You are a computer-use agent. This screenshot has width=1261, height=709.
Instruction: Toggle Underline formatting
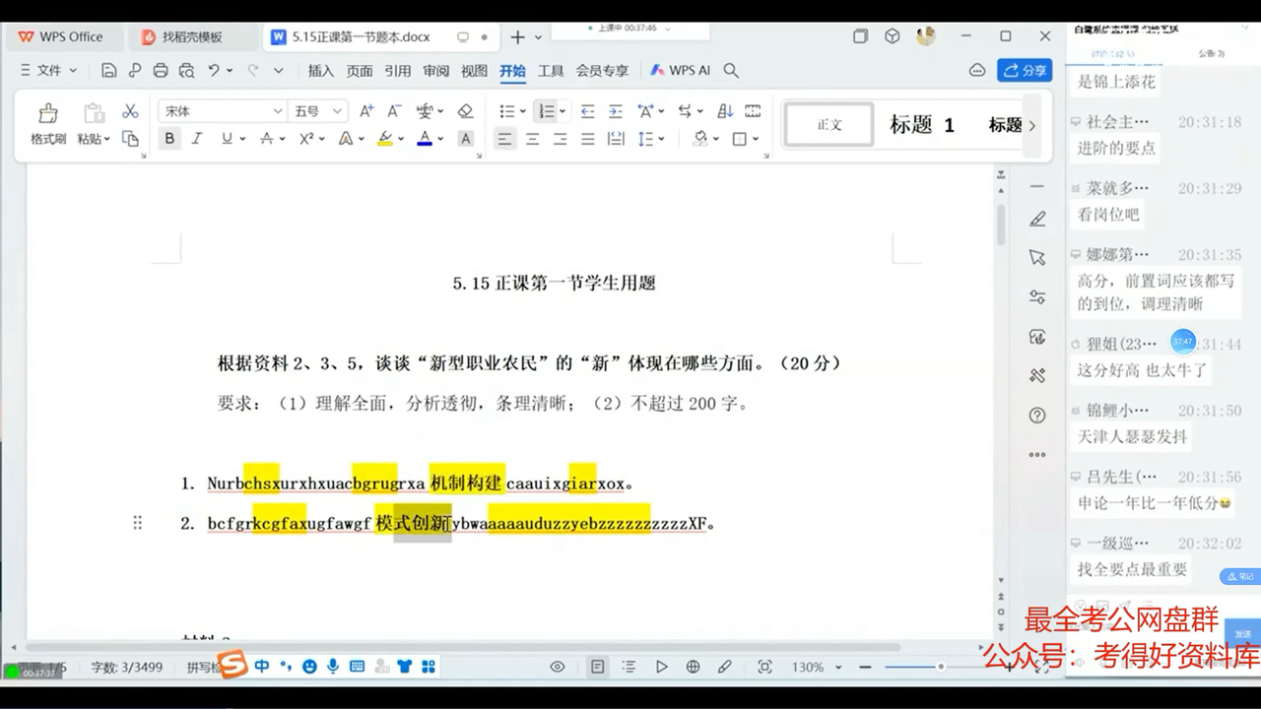[227, 139]
